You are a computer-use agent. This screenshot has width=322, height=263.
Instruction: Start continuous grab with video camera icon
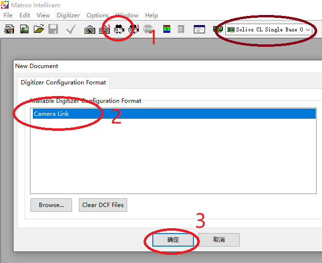point(119,29)
